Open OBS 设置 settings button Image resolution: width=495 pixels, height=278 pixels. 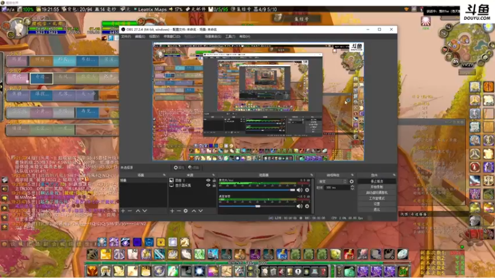coord(377,204)
